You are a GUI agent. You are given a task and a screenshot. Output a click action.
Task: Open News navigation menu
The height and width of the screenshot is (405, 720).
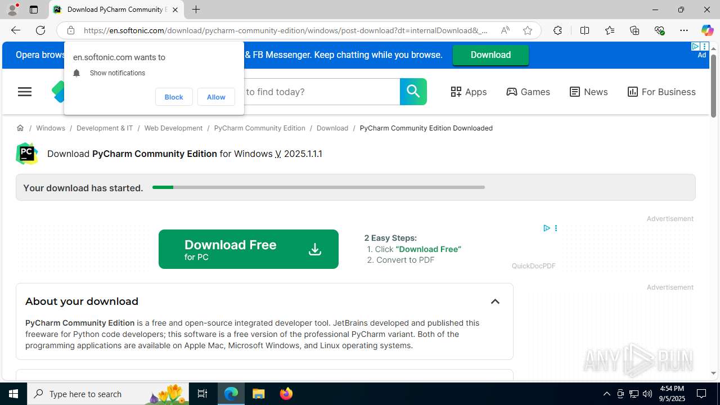click(588, 92)
